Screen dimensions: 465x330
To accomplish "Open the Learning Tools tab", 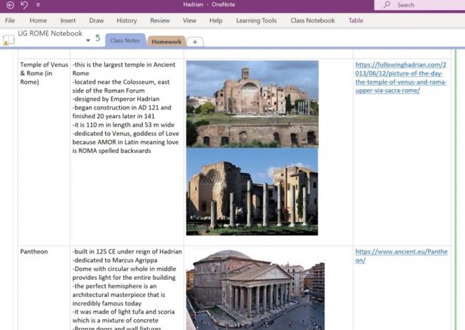I will tap(256, 20).
